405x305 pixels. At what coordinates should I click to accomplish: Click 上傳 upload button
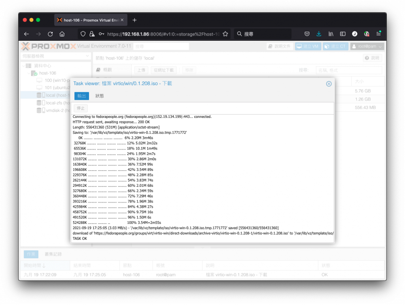coord(141,70)
